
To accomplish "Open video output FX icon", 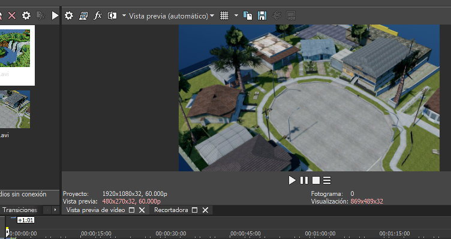I will click(x=98, y=16).
